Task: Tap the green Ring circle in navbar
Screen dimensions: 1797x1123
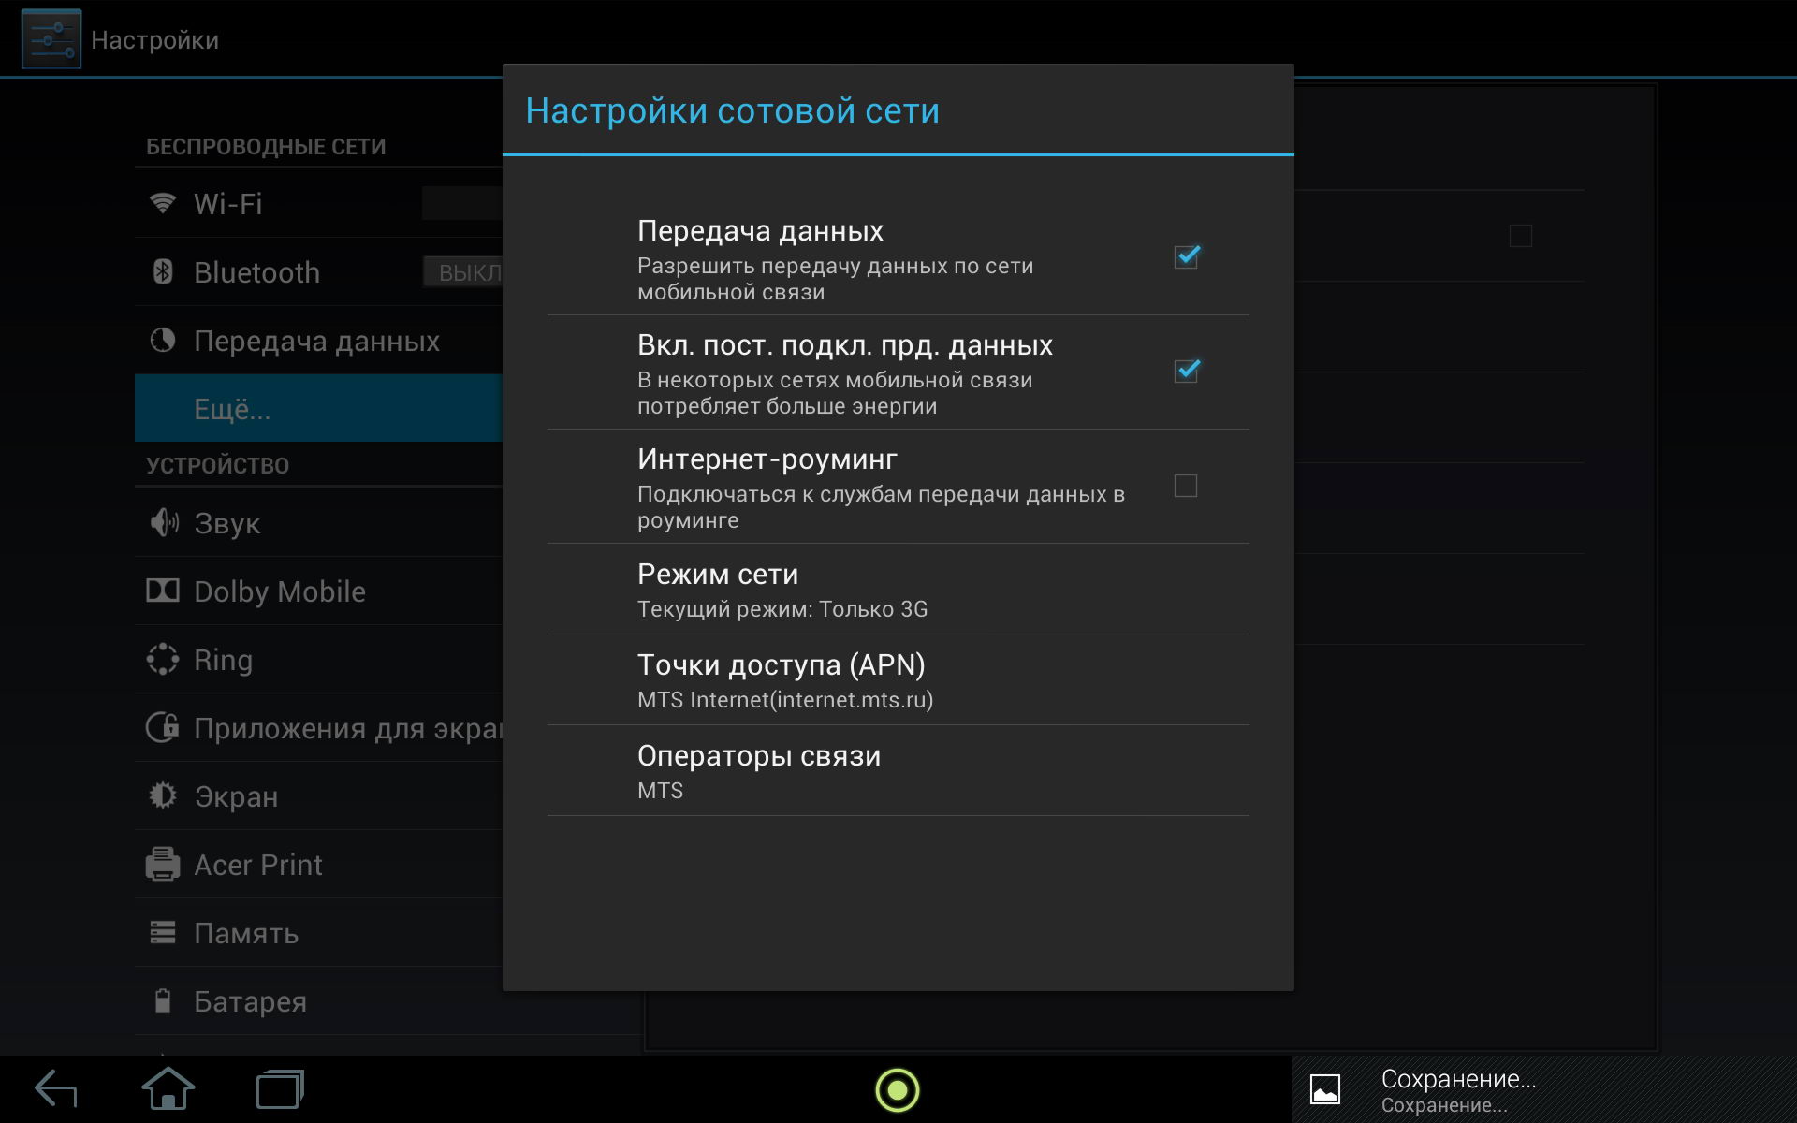Action: click(898, 1090)
